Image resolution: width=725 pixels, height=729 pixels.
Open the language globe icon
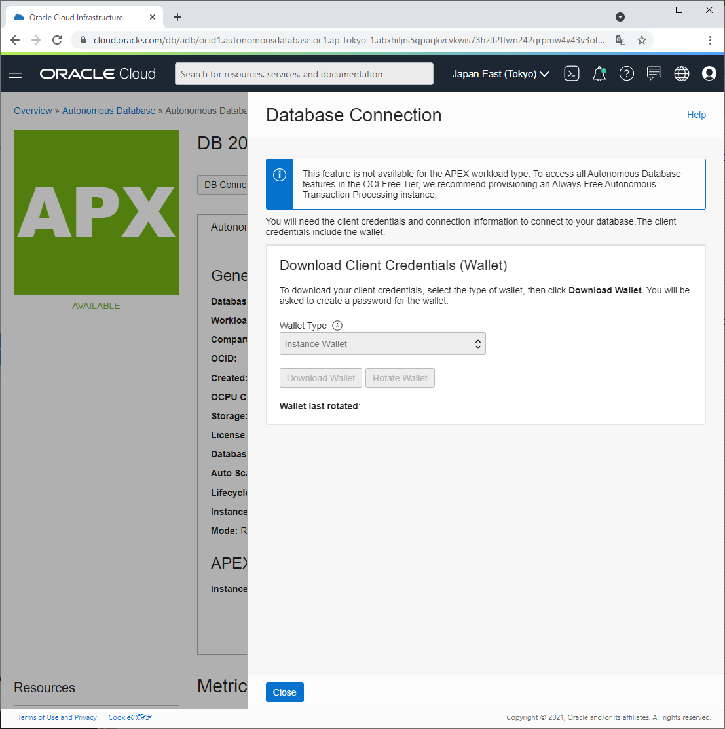tap(681, 73)
